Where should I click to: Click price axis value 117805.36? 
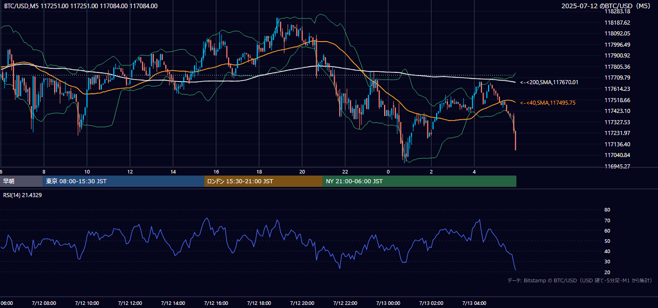coord(617,67)
